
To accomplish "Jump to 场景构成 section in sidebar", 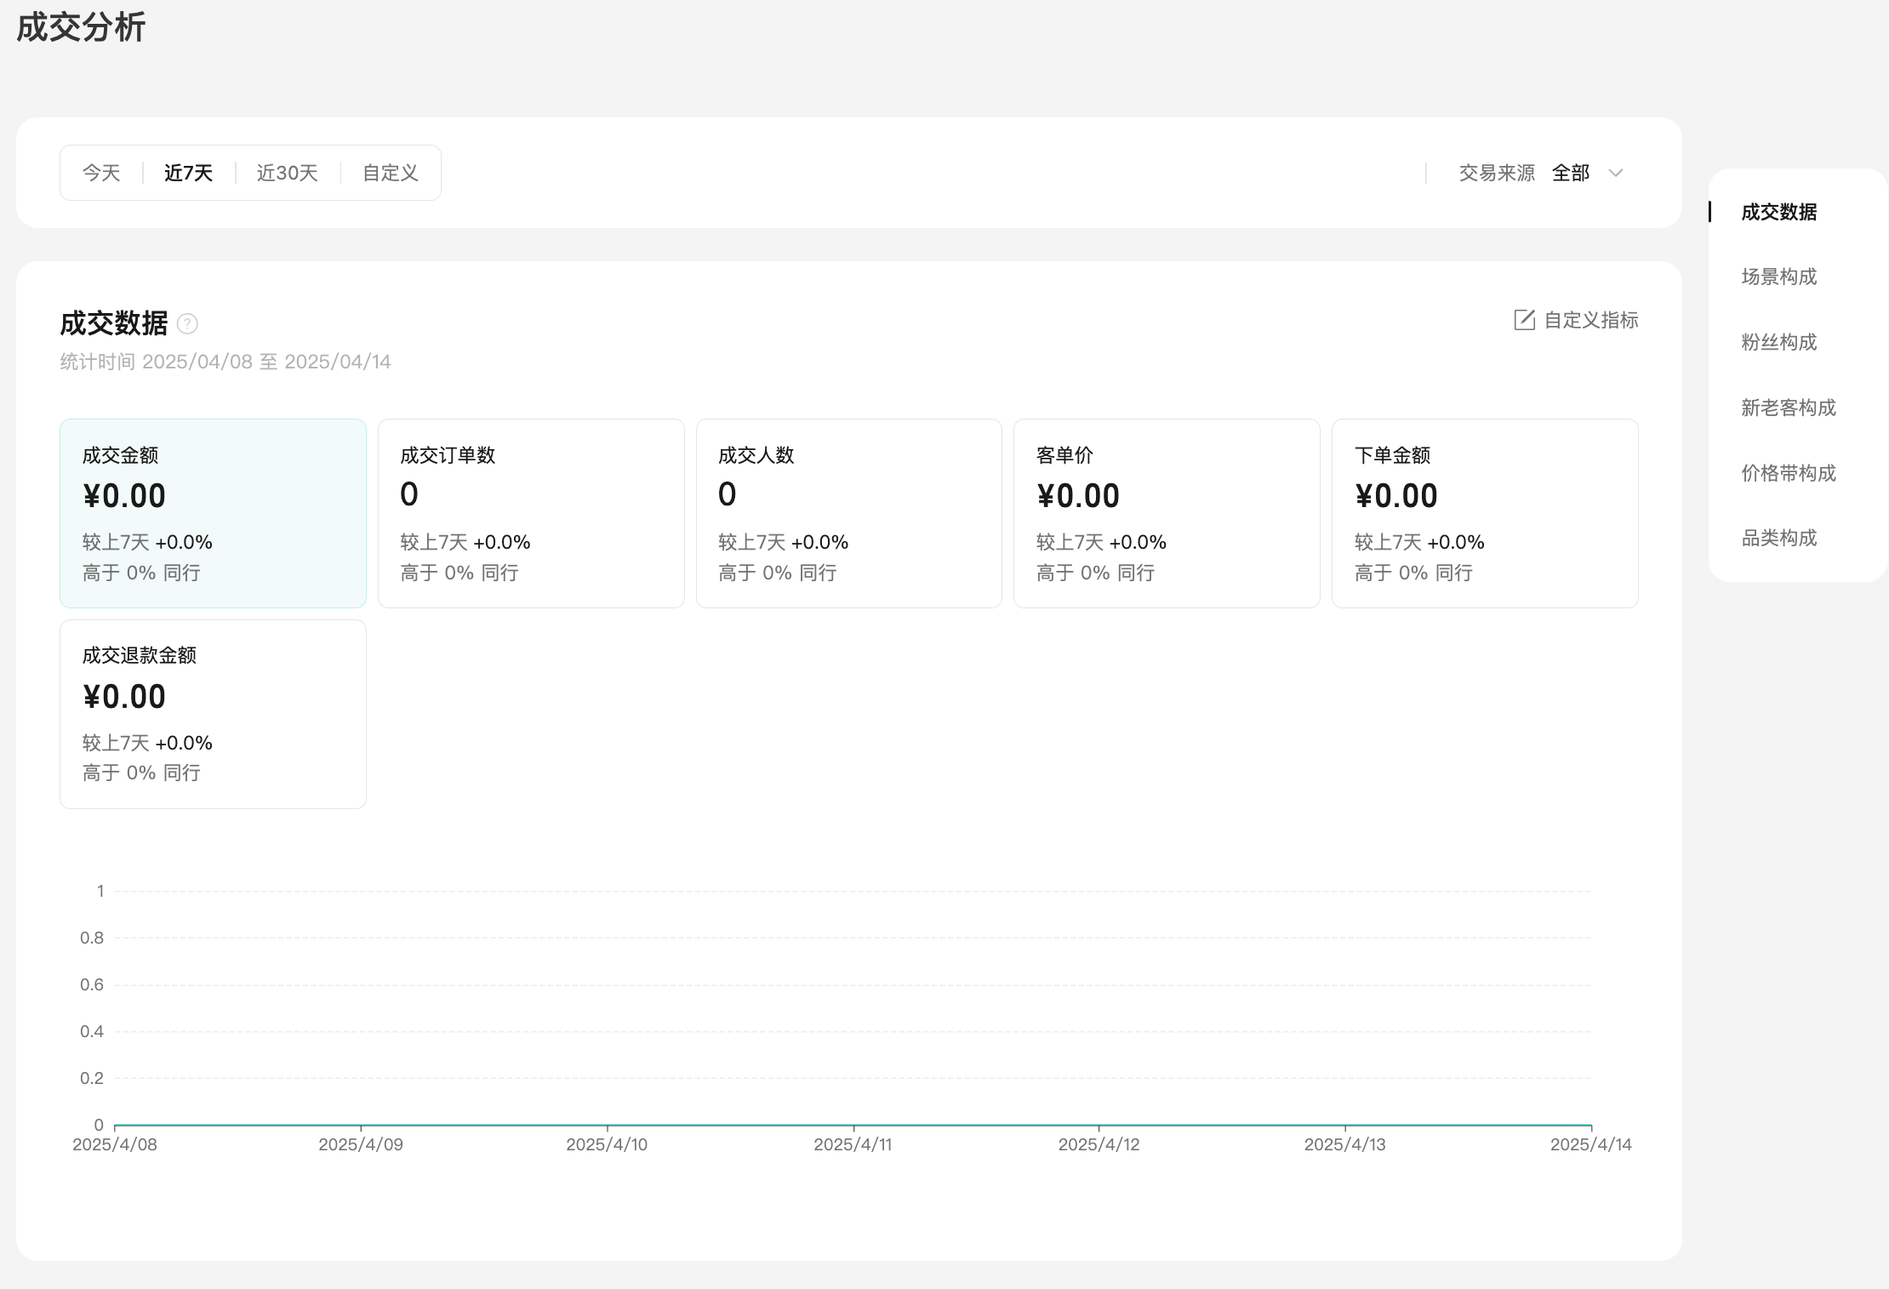I will point(1778,277).
